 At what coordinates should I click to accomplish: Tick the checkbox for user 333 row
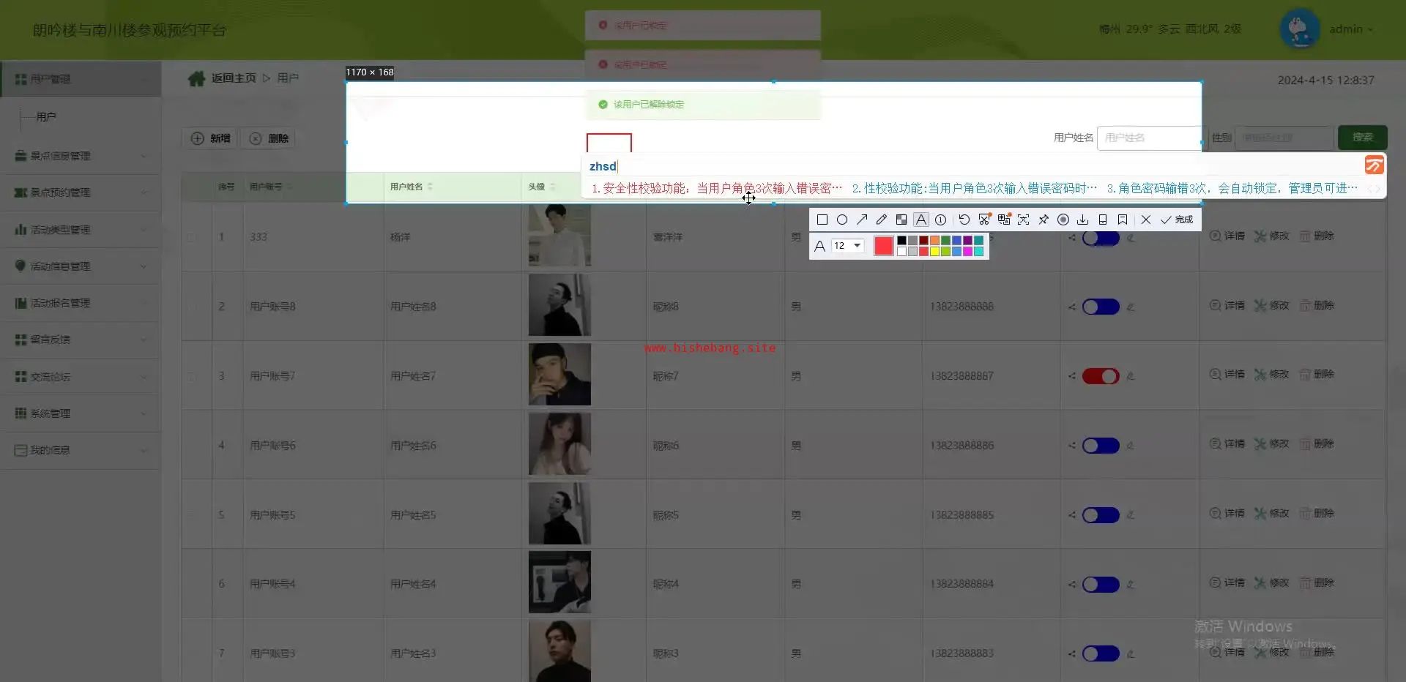coord(191,237)
